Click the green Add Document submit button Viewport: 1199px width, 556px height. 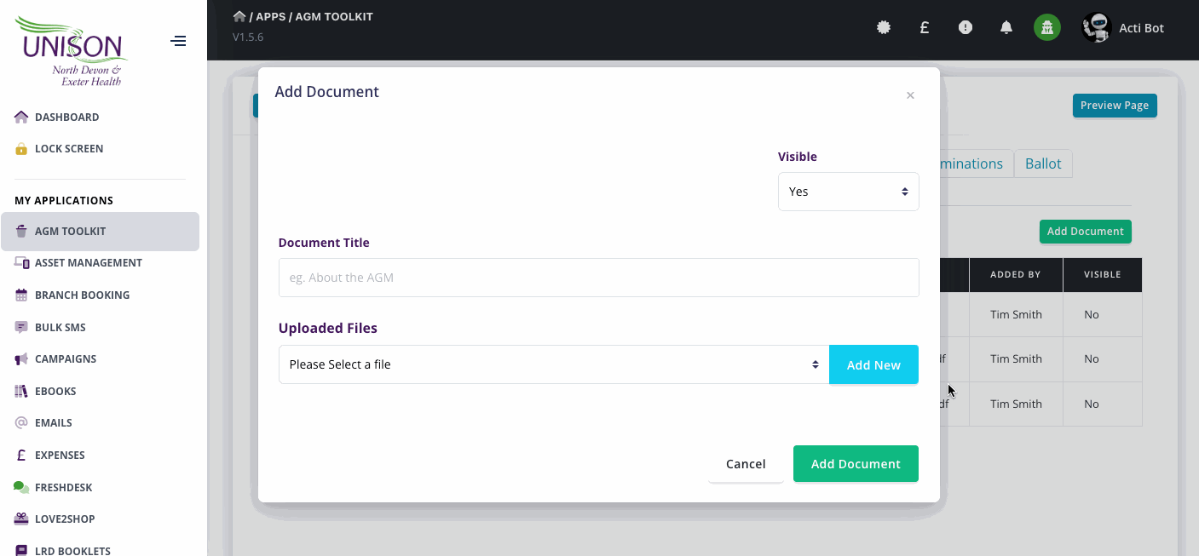pyautogui.click(x=856, y=464)
